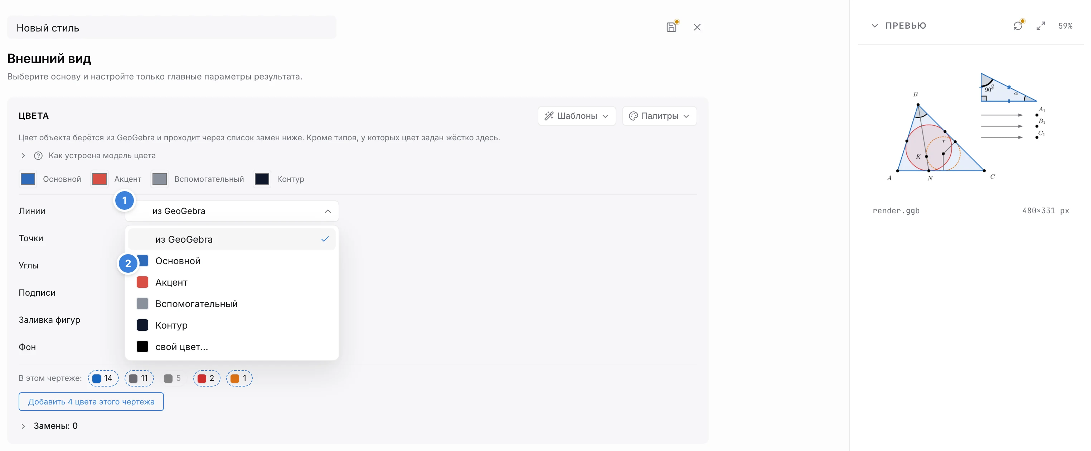
Task: Open the Шаблоны dropdown
Action: coord(576,116)
